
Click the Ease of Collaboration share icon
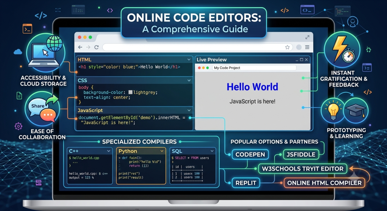(x=42, y=109)
